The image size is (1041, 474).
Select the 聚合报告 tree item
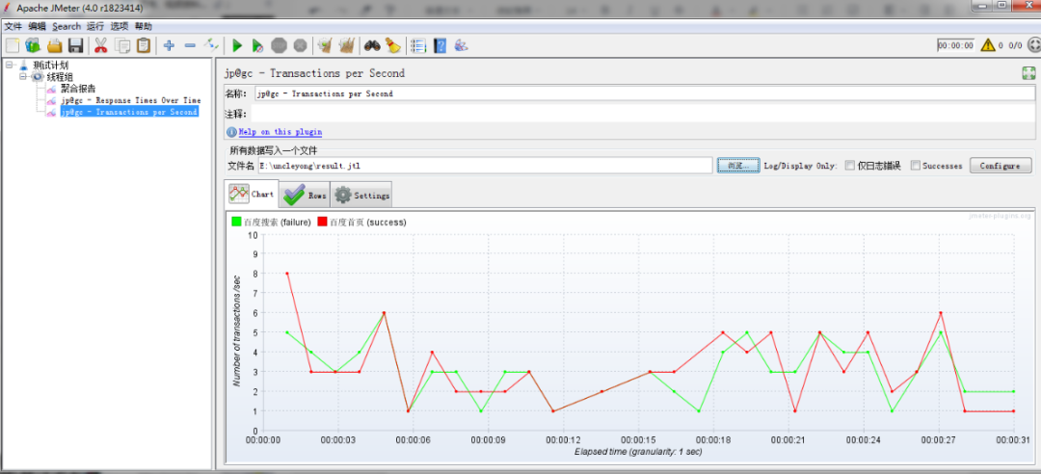[78, 89]
